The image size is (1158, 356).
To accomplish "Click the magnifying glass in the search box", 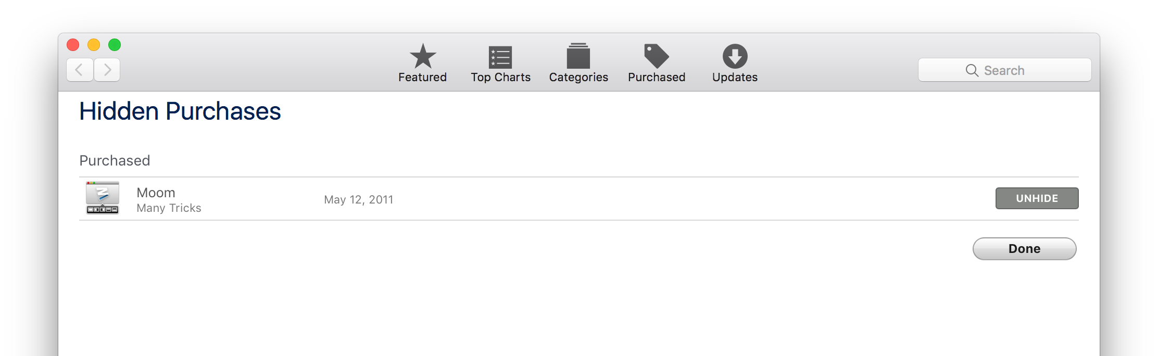I will click(x=972, y=70).
